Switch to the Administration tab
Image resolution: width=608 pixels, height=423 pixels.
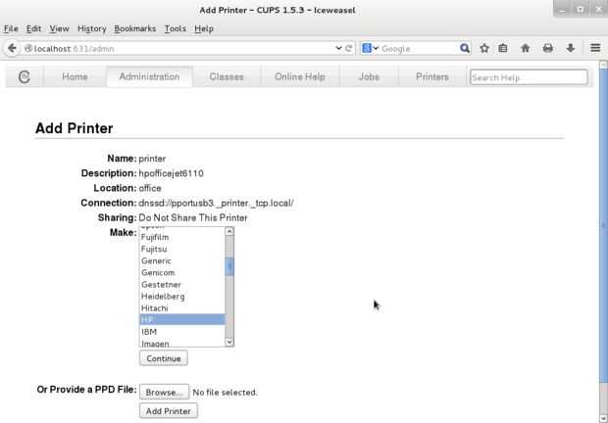click(x=149, y=76)
